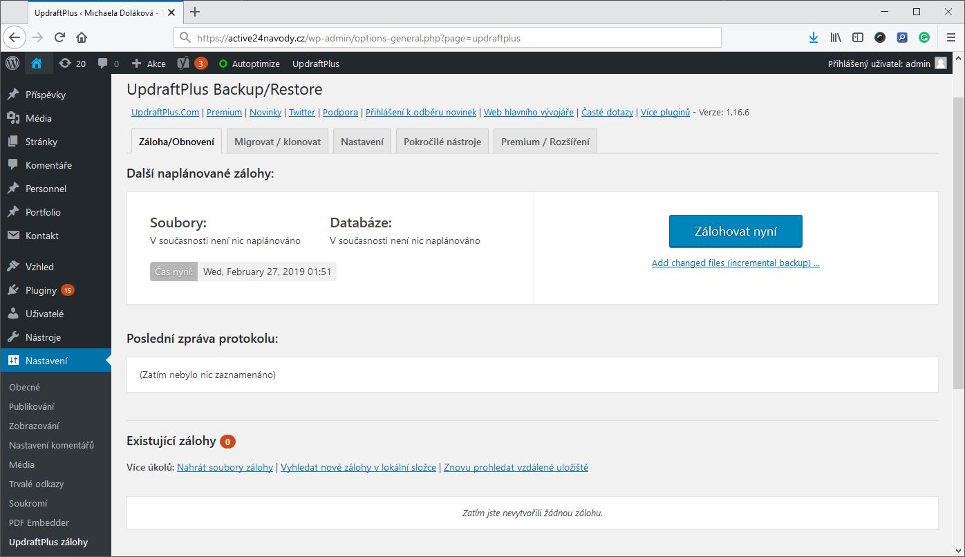
Task: Open Zobrazování settings submenu
Action: click(x=34, y=426)
